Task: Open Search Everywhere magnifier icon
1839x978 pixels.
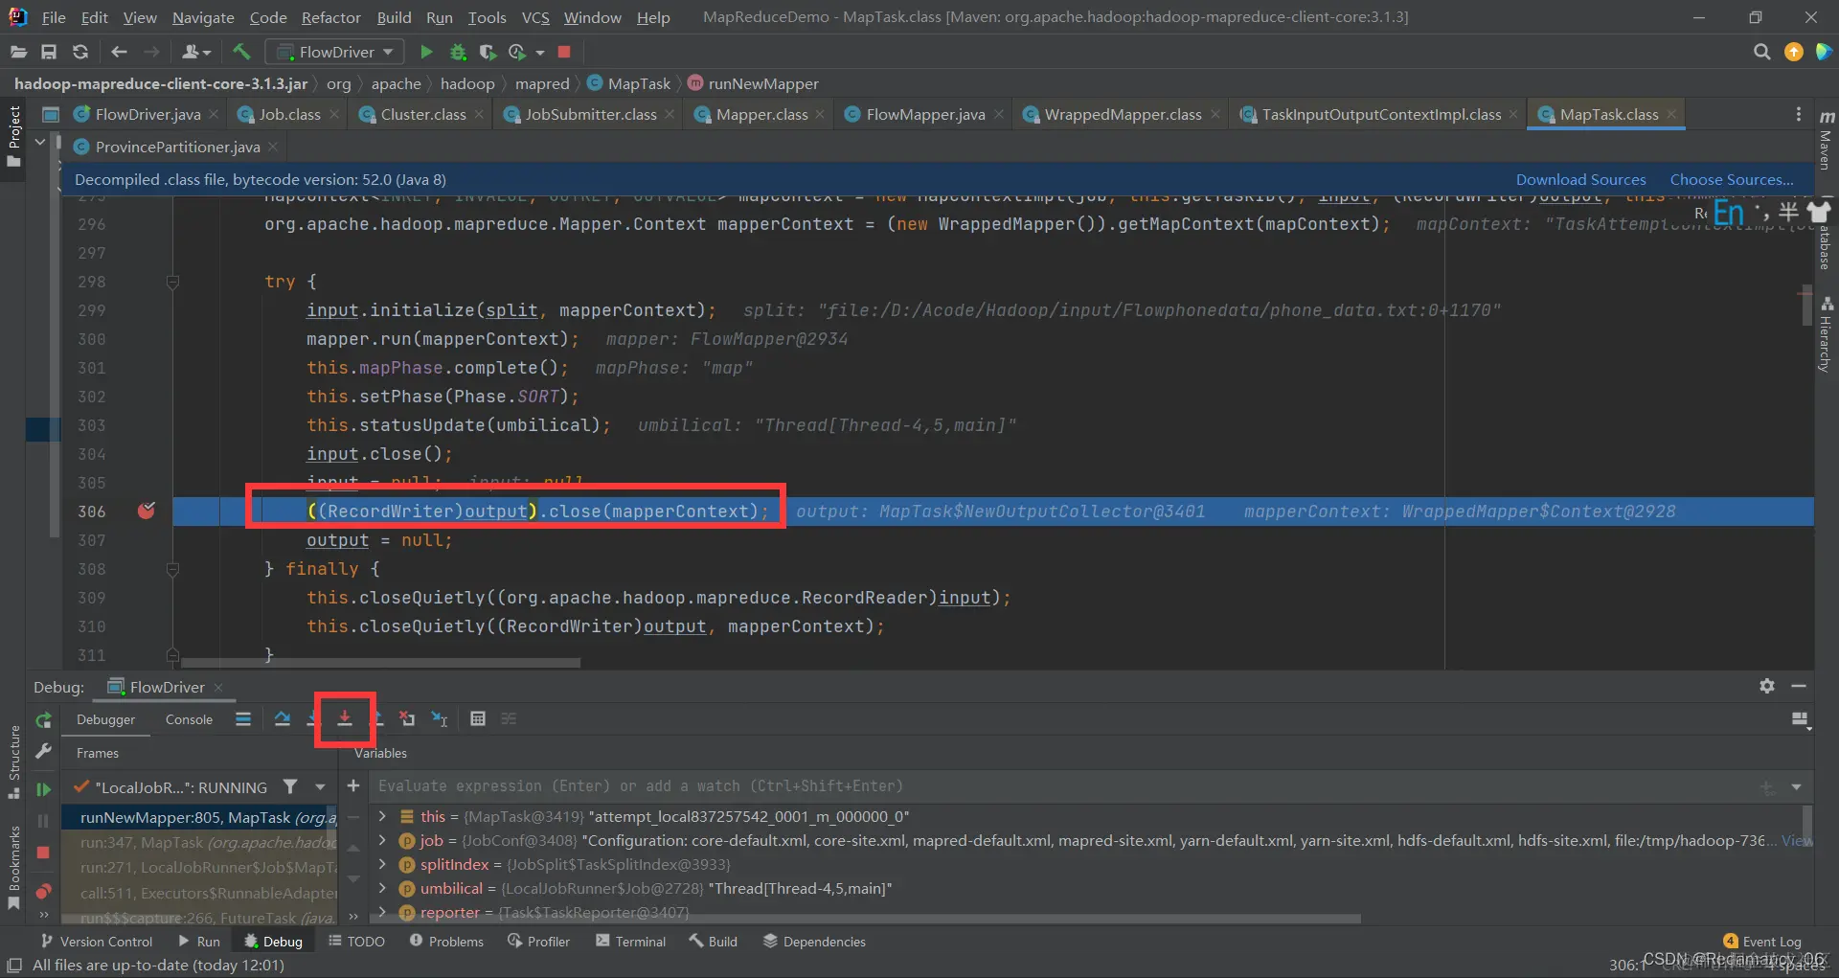Action: click(x=1761, y=52)
